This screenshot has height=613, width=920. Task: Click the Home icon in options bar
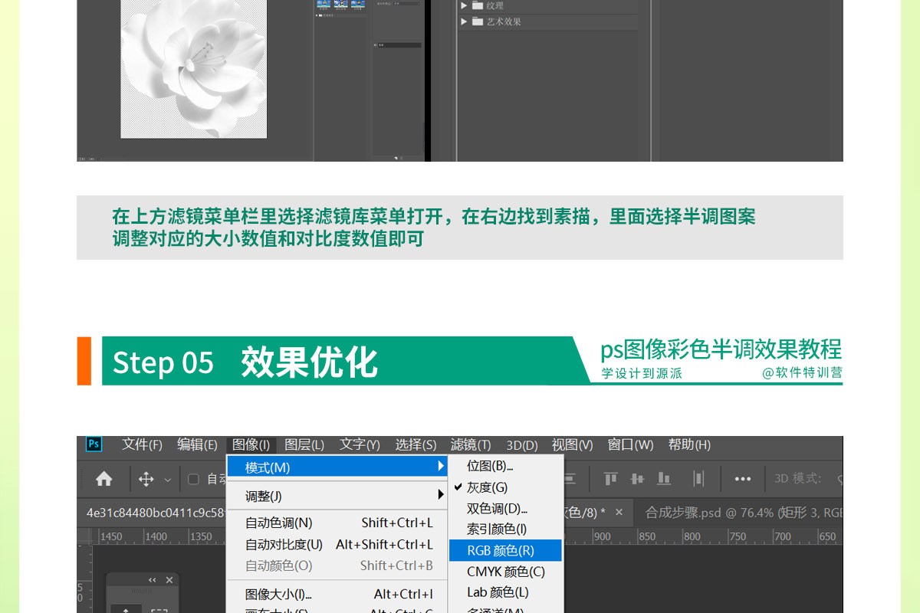click(104, 479)
